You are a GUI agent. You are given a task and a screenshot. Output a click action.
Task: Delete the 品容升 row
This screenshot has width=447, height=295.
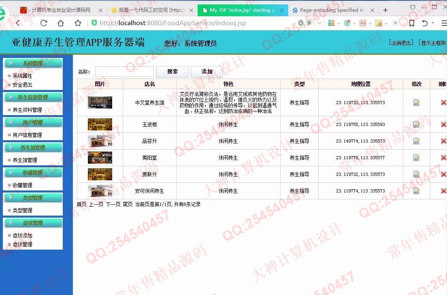click(x=443, y=141)
